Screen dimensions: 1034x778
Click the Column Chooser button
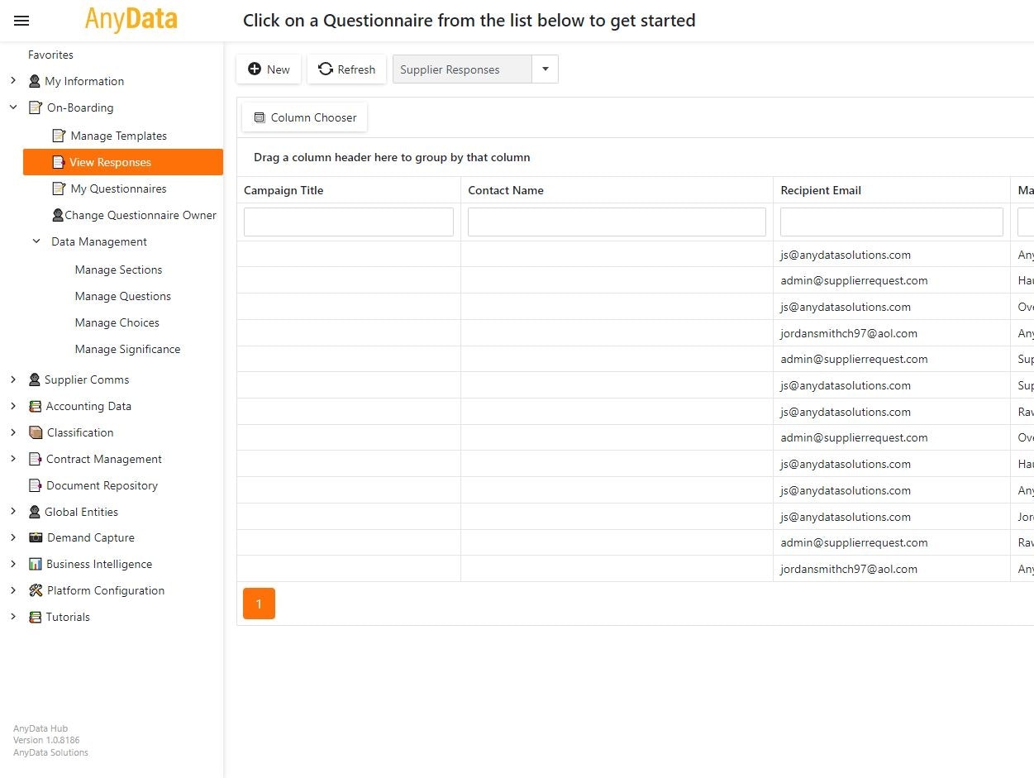click(x=305, y=117)
